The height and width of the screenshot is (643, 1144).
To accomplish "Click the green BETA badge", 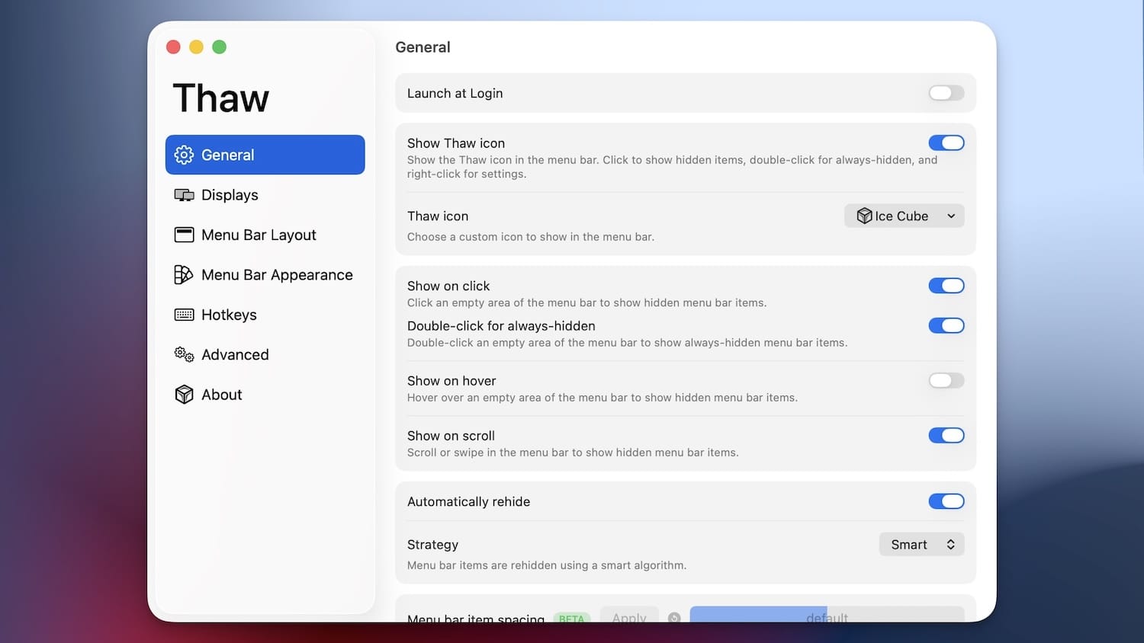I will (x=571, y=618).
